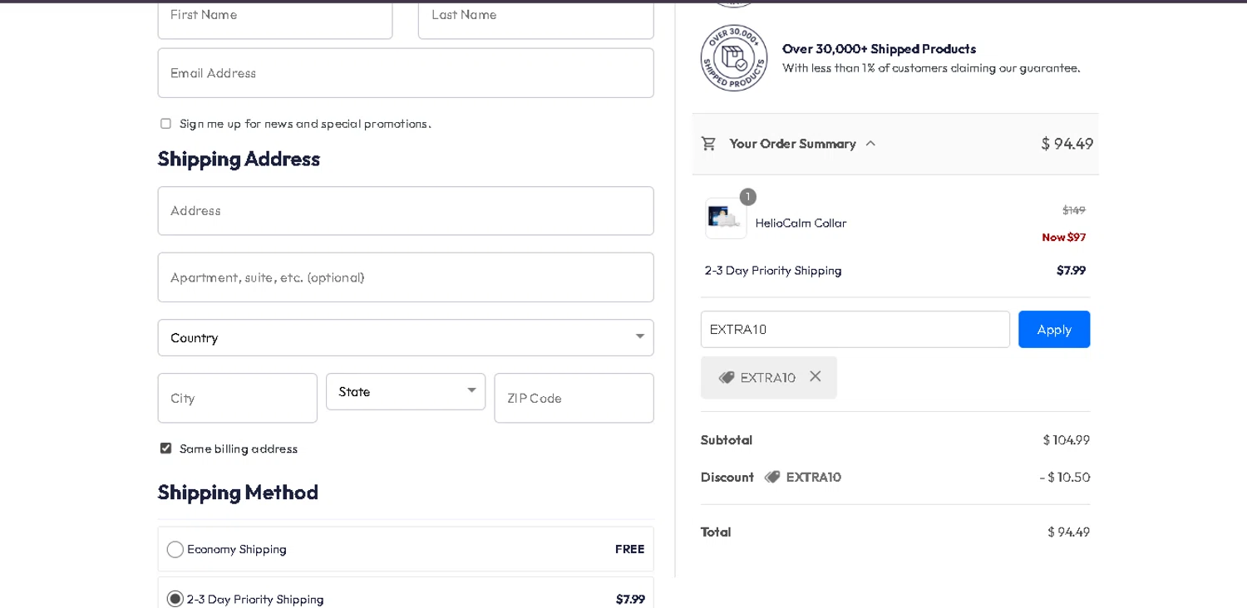Click the HelioCalm Collar product name
Image resolution: width=1247 pixels, height=608 pixels.
point(801,223)
